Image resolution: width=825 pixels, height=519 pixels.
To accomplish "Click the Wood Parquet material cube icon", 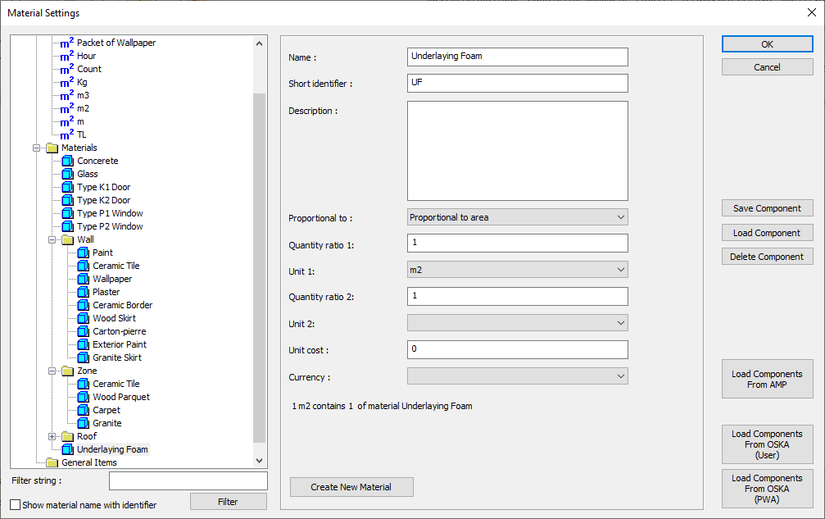I will pos(83,397).
